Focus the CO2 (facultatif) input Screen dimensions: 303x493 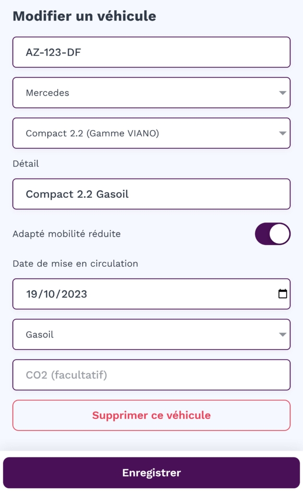click(151, 375)
